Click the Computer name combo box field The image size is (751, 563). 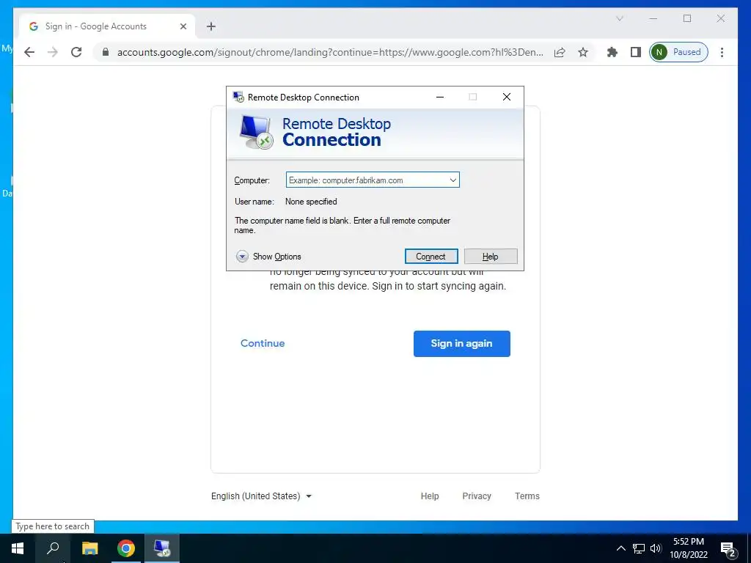[x=373, y=180]
